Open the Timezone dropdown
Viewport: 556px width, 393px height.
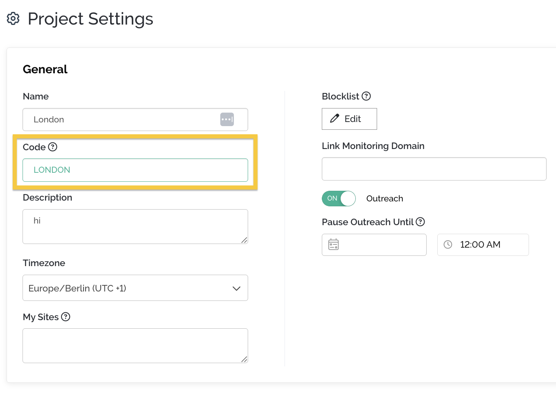coord(135,288)
